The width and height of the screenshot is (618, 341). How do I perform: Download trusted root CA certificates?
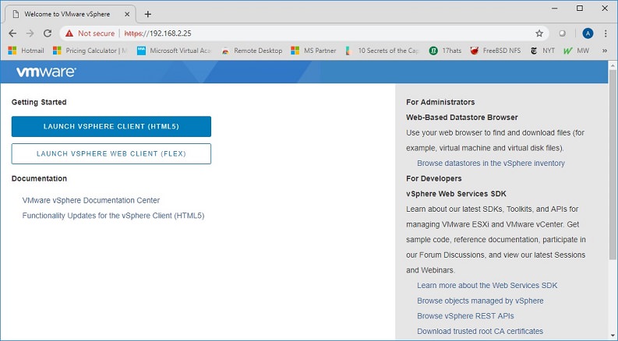click(x=480, y=331)
